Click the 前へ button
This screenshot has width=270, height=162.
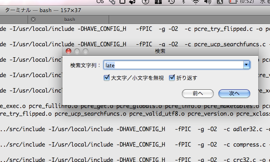[198, 93]
